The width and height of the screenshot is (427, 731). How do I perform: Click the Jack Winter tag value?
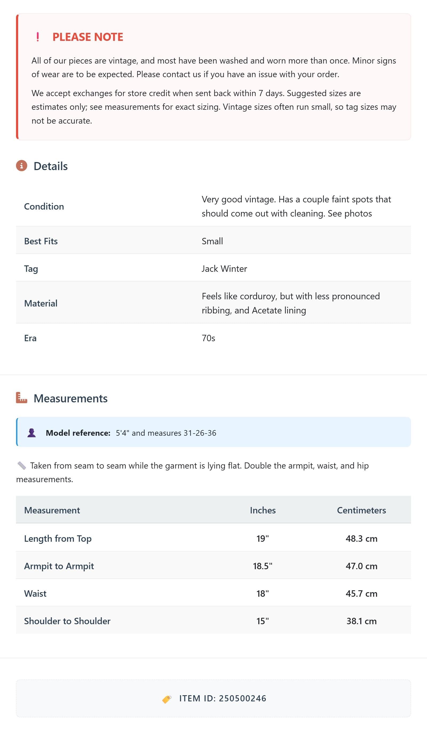pyautogui.click(x=224, y=269)
